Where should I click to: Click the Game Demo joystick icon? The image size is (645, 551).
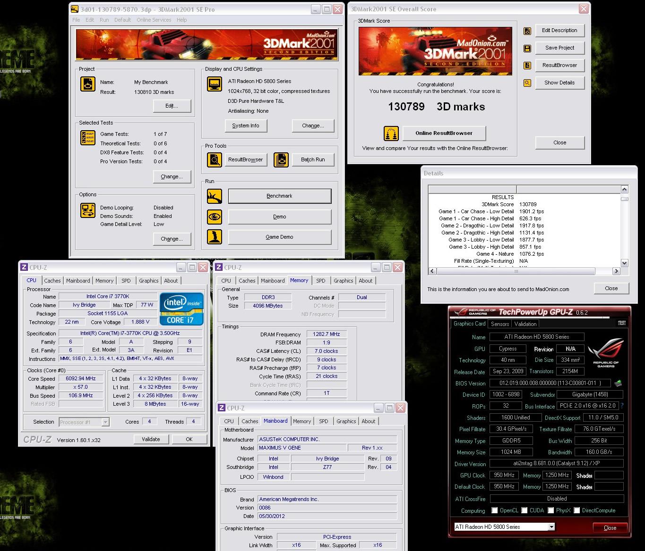tap(215, 237)
